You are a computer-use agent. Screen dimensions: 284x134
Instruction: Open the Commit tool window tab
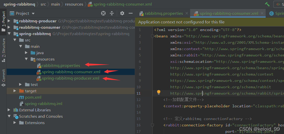(3, 78)
